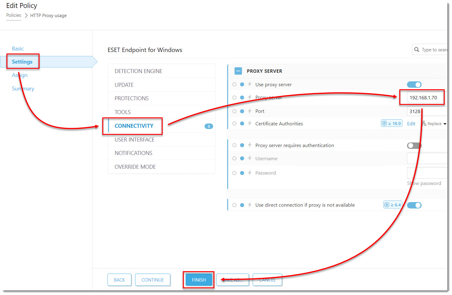Click the version ≥ 6.4 badge

393,205
